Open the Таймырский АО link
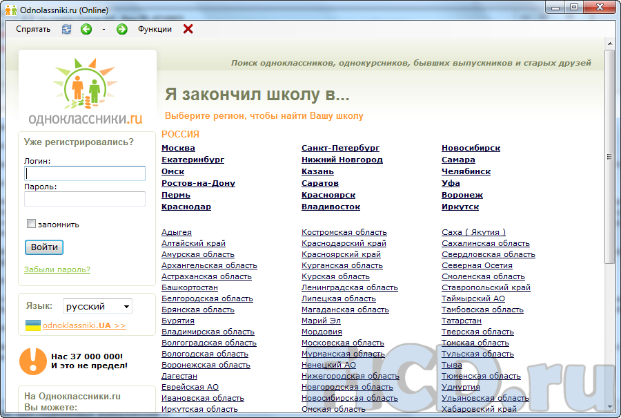This screenshot has width=621, height=418. coord(473,298)
